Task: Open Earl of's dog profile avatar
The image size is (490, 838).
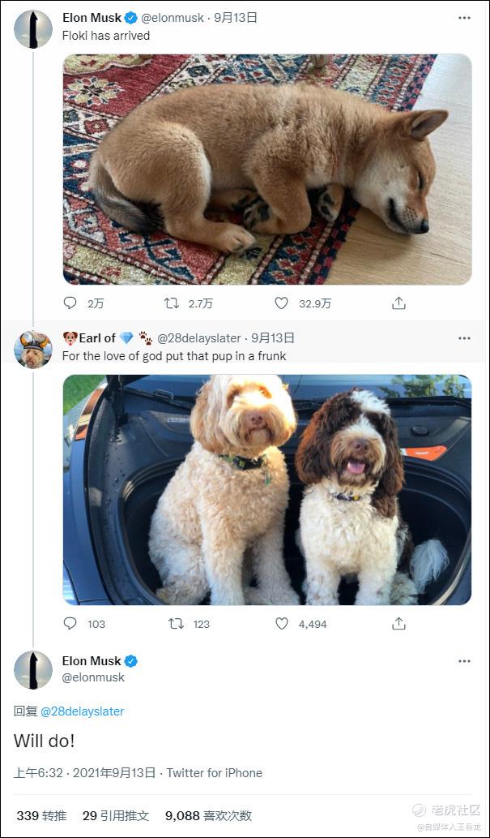Action: point(33,350)
